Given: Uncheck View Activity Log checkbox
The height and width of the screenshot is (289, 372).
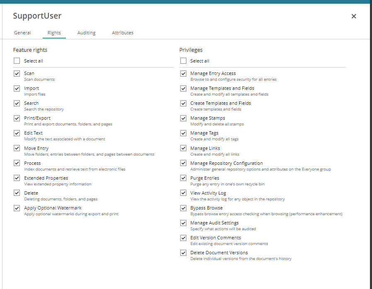Looking at the screenshot, I should tap(183, 193).
